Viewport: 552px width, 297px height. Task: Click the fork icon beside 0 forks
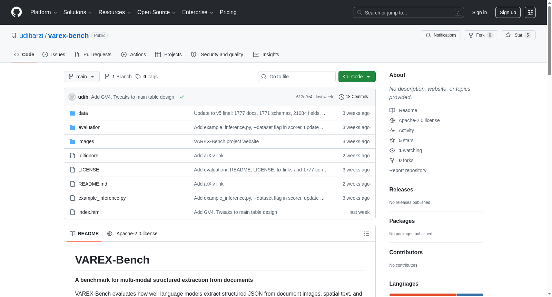pos(392,160)
